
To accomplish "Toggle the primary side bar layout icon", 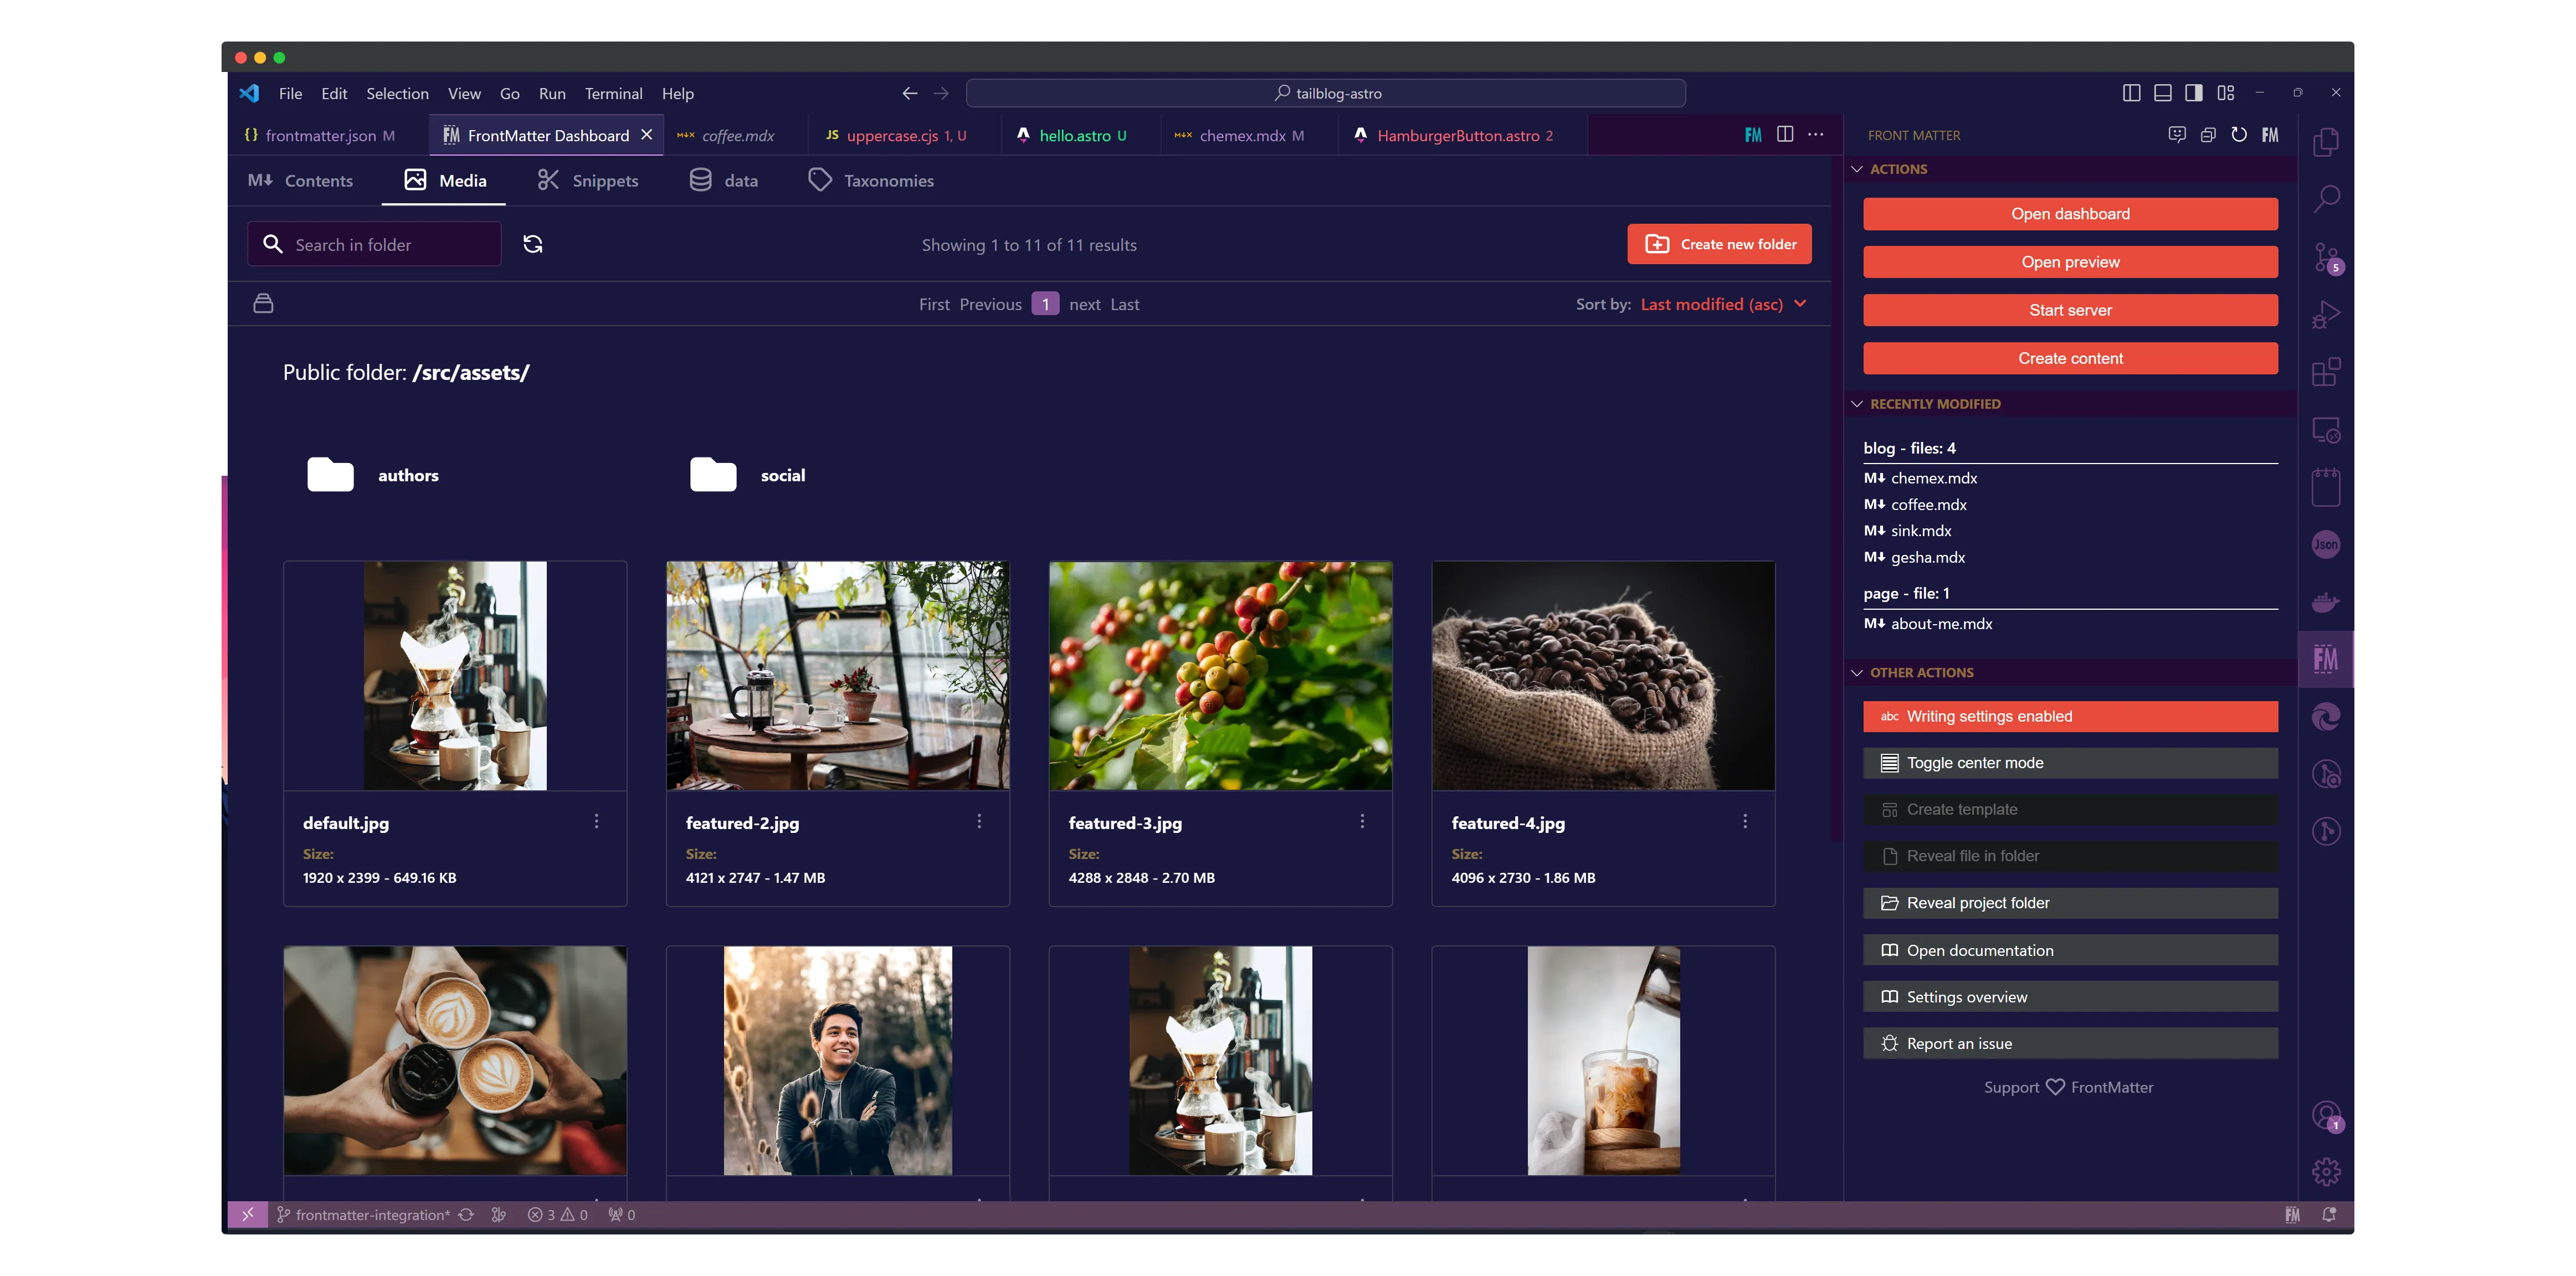I will click(2131, 93).
